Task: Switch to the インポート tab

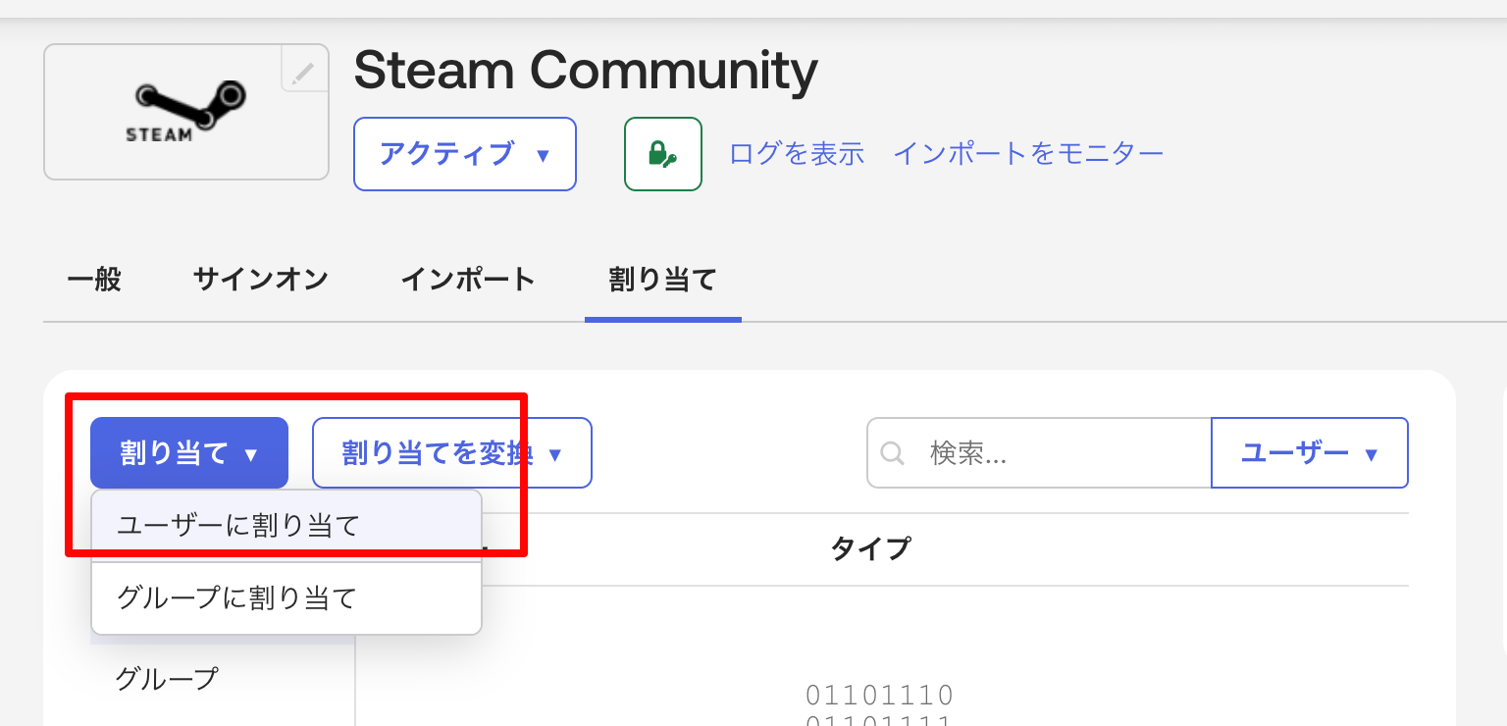Action: pyautogui.click(x=468, y=280)
